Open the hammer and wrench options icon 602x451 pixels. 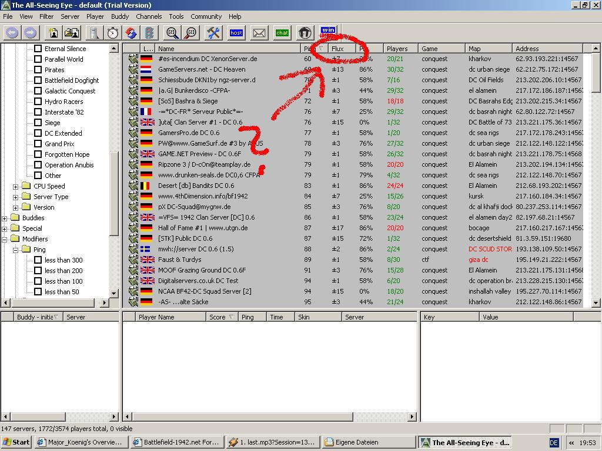[x=213, y=33]
